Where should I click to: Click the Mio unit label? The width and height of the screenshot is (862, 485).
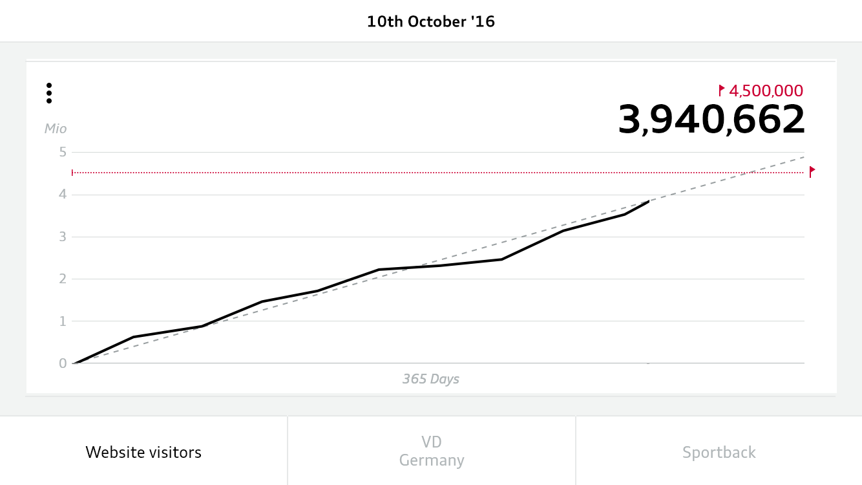click(x=56, y=129)
